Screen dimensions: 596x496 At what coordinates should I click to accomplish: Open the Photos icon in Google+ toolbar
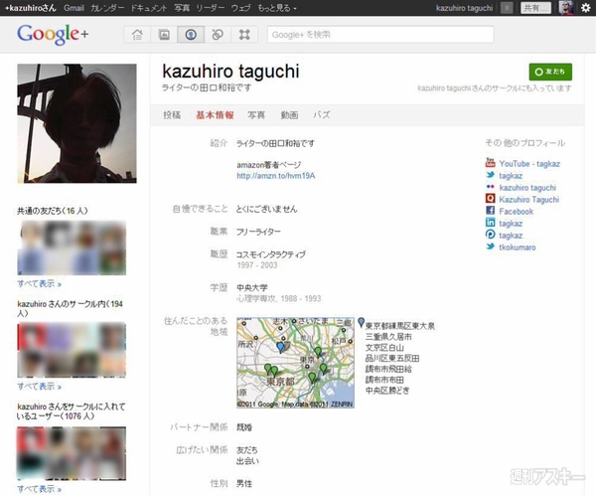(164, 35)
